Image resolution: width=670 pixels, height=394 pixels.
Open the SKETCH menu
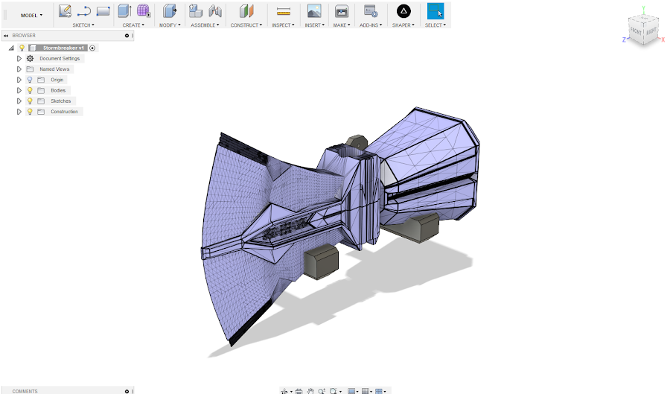click(83, 25)
